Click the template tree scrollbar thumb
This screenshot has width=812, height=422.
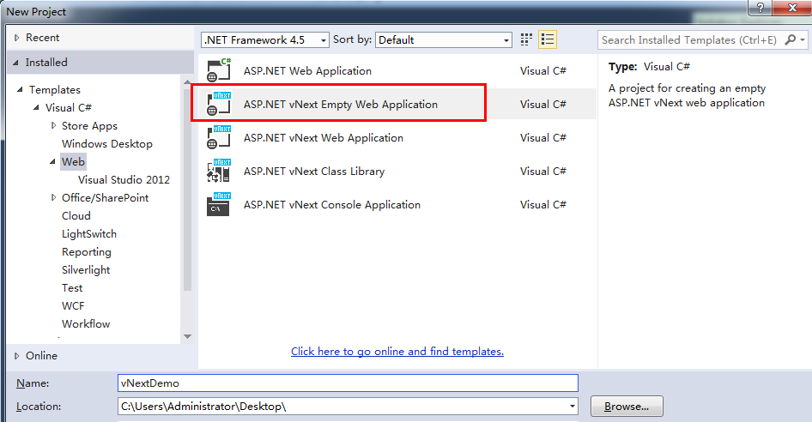187,189
